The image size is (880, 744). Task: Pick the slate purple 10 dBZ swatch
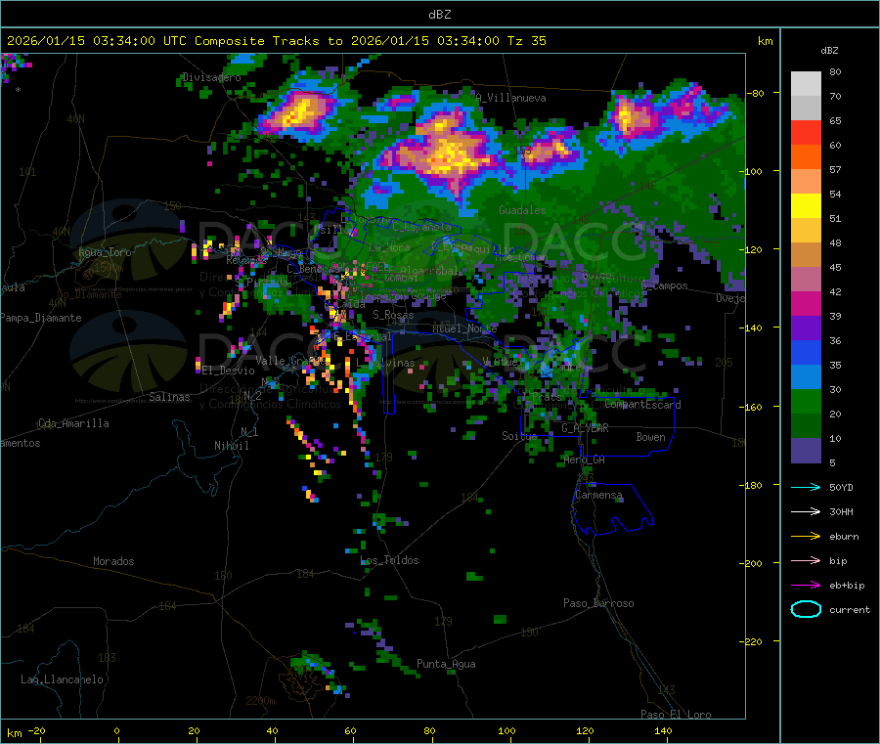[806, 451]
